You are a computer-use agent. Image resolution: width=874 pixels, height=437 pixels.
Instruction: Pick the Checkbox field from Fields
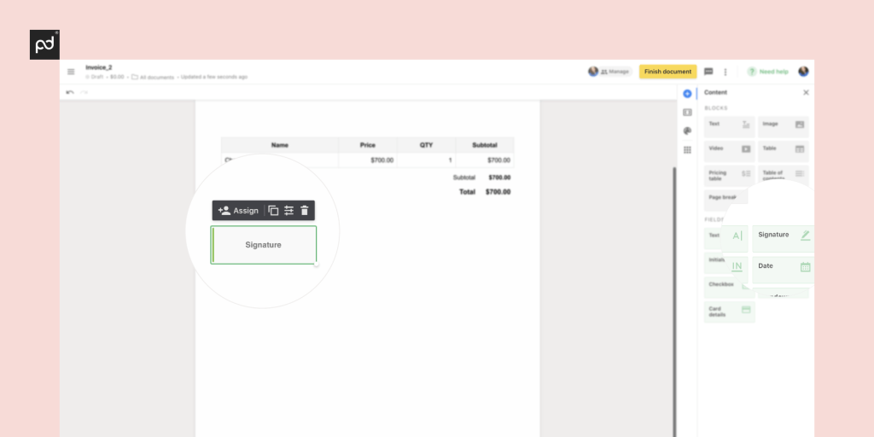pos(730,287)
